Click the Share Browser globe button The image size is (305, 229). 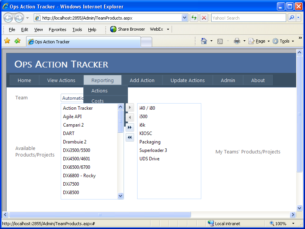[x=128, y=29]
